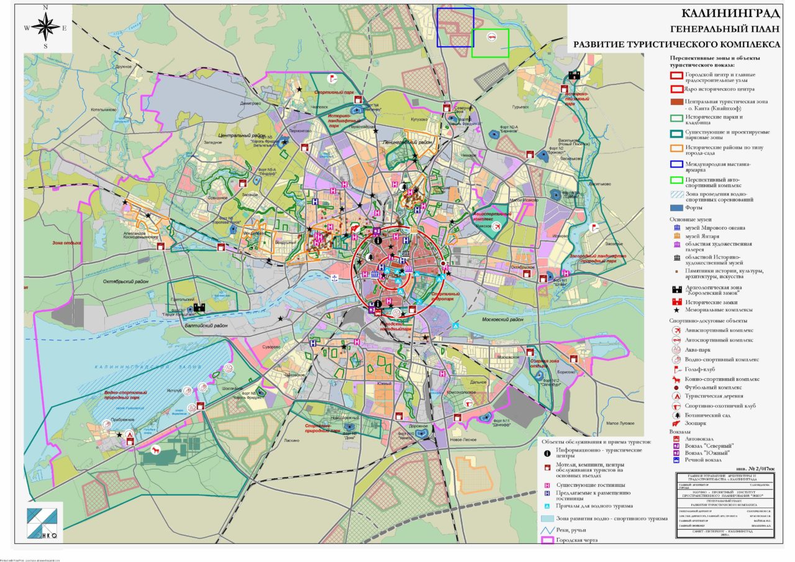
Task: Select the Конно-спортивный комплекс horse legend icon
Action: [675, 378]
